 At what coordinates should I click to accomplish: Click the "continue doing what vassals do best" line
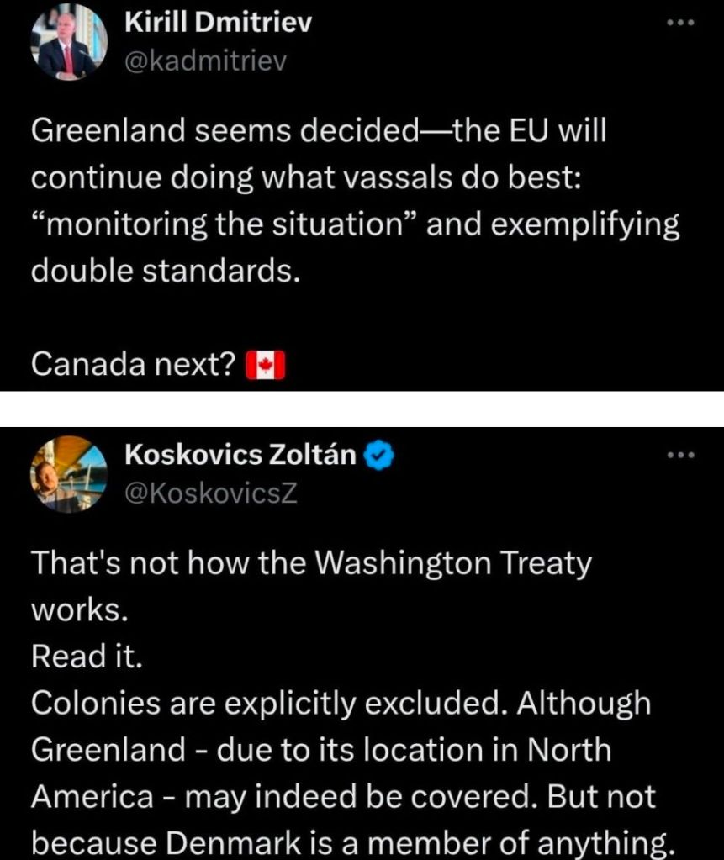(x=304, y=179)
